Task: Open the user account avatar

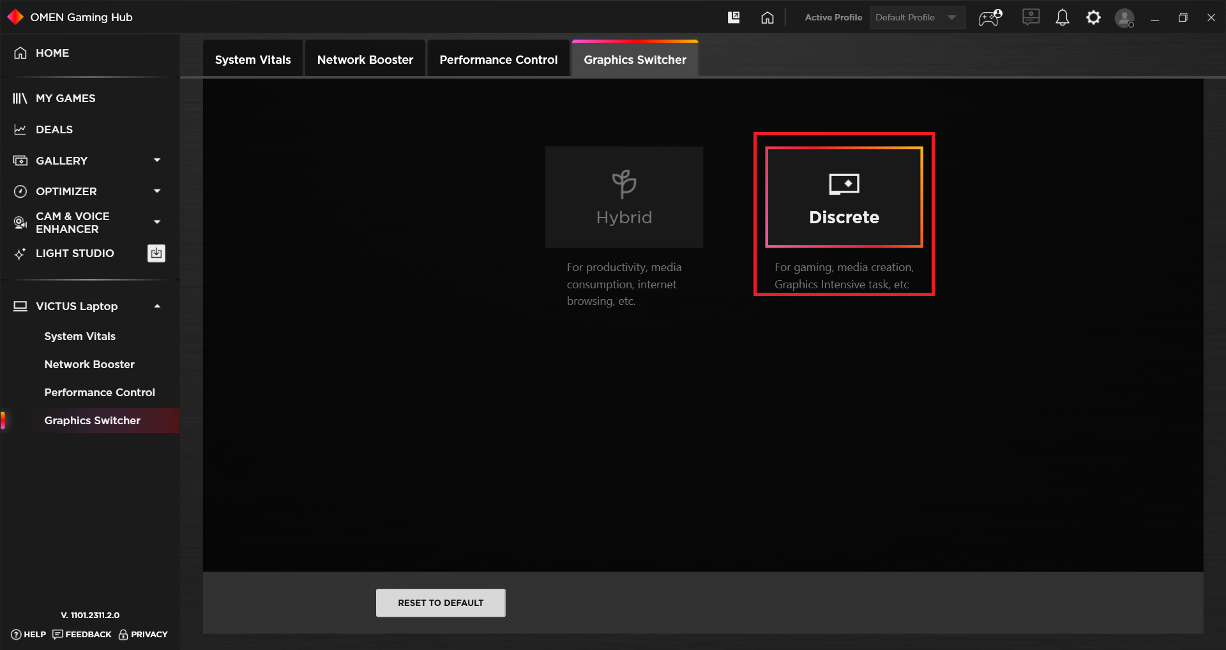Action: (x=1124, y=18)
